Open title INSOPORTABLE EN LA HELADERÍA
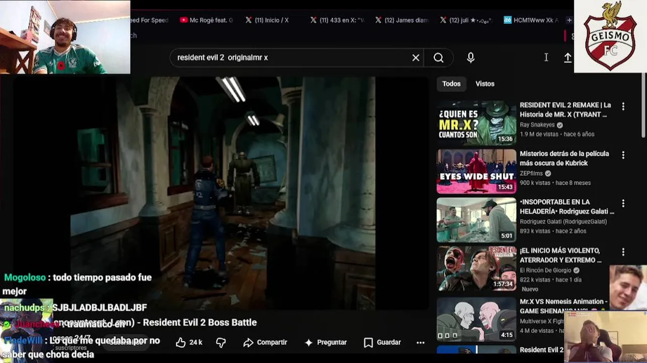The image size is (647, 363). pyautogui.click(x=567, y=207)
